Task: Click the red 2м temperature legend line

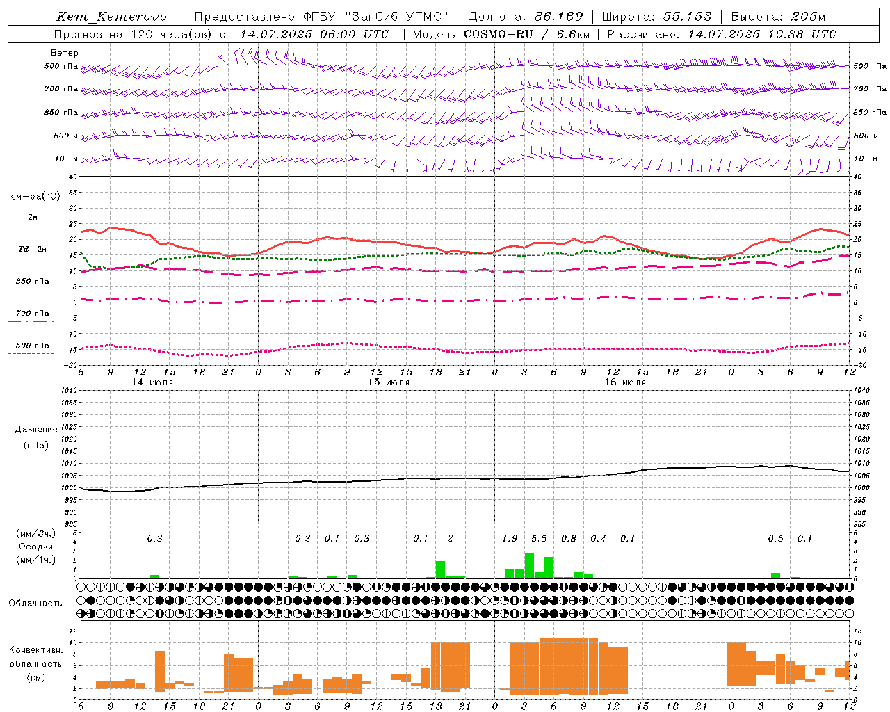Action: click(x=32, y=225)
